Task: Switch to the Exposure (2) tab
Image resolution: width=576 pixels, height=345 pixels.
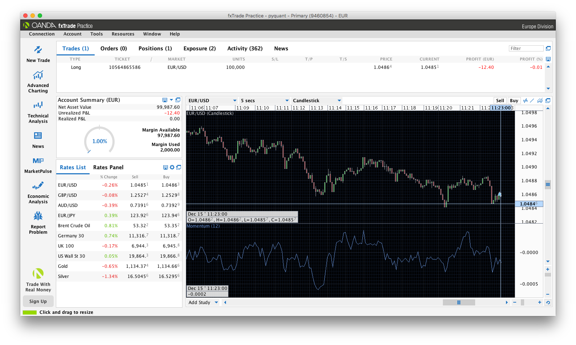Action: [x=199, y=49]
